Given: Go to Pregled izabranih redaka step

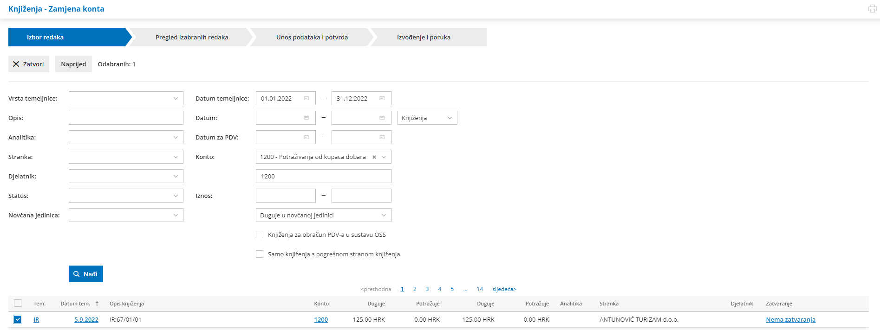Looking at the screenshot, I should click(x=192, y=37).
